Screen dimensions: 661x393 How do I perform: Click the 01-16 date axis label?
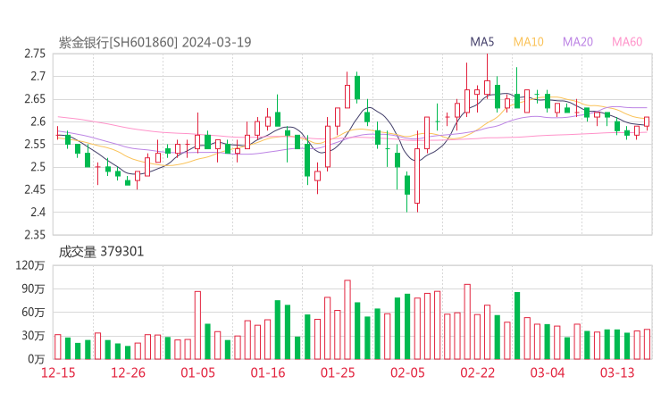(268, 372)
